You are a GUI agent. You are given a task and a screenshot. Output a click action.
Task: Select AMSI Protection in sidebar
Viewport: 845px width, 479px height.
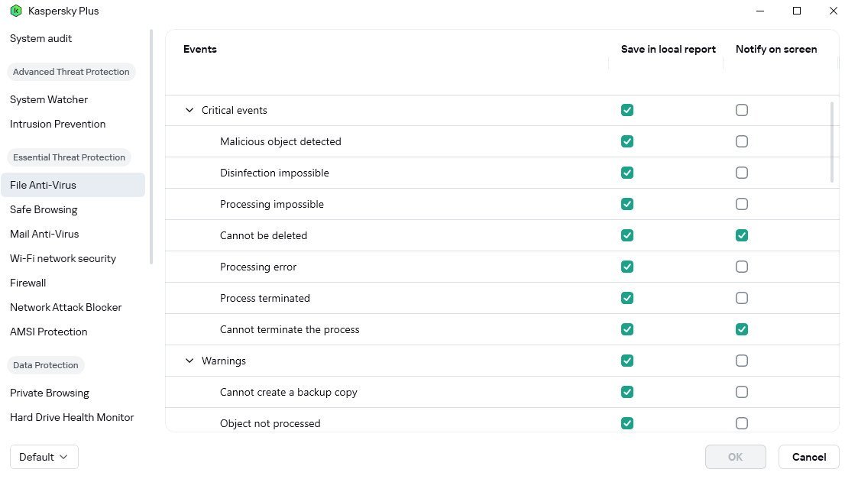click(x=48, y=332)
